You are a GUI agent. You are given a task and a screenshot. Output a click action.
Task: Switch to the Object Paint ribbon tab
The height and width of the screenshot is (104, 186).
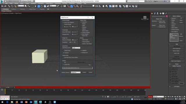point(32,9)
